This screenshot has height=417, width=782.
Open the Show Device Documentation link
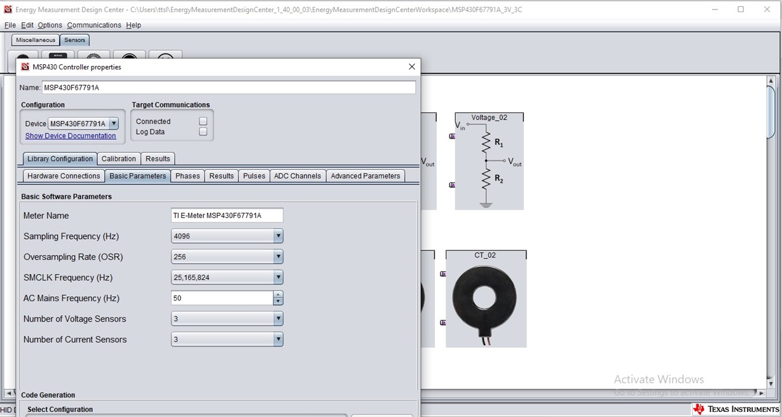(x=71, y=136)
